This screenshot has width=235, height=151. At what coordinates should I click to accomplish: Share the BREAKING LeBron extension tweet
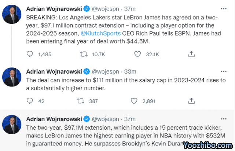[x=191, y=54]
